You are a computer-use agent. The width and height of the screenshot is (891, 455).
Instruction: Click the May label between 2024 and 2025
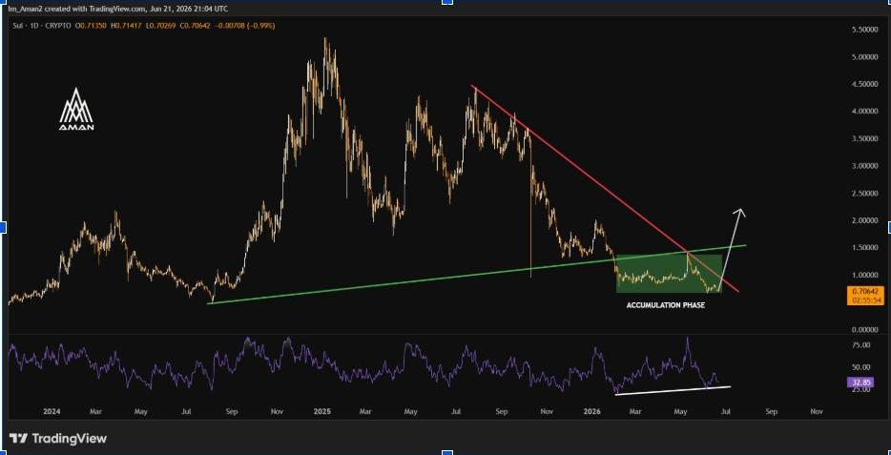point(141,411)
